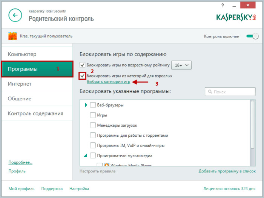Click the Родительский контроль title
264x198 pixels.
pos(61,19)
